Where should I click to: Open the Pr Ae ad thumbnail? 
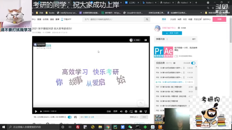pos(163,52)
